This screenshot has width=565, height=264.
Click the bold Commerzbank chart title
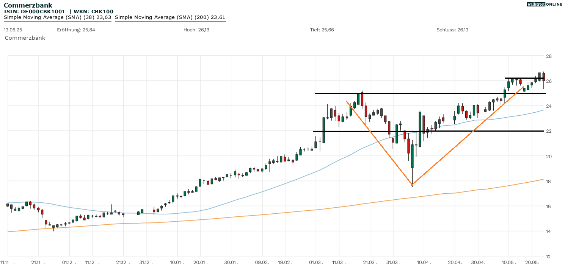[x=28, y=5]
